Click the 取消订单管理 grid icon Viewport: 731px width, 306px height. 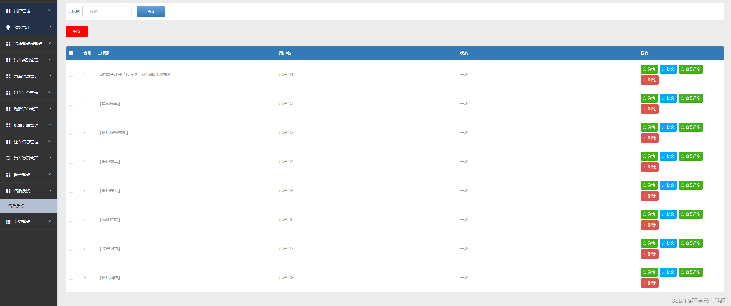[x=8, y=109]
